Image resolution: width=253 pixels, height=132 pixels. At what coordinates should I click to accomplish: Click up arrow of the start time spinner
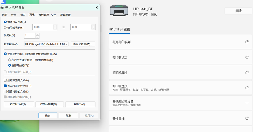[55, 26]
